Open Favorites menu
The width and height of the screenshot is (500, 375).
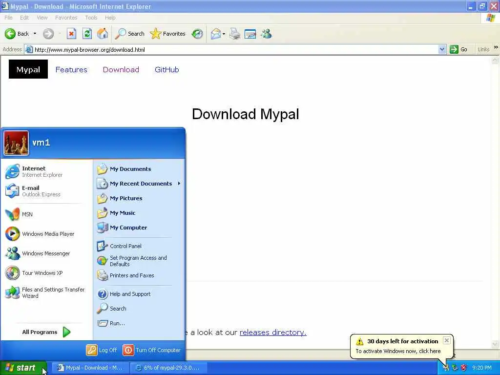pos(66,18)
